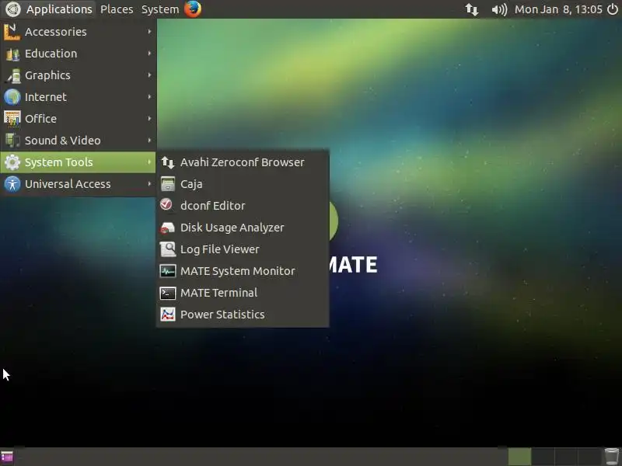Click the System Tools gear icon
This screenshot has width=622, height=466.
(x=12, y=162)
